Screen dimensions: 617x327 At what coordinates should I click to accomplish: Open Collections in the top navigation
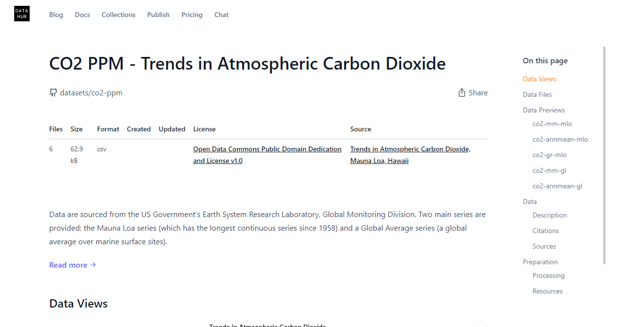(x=118, y=15)
